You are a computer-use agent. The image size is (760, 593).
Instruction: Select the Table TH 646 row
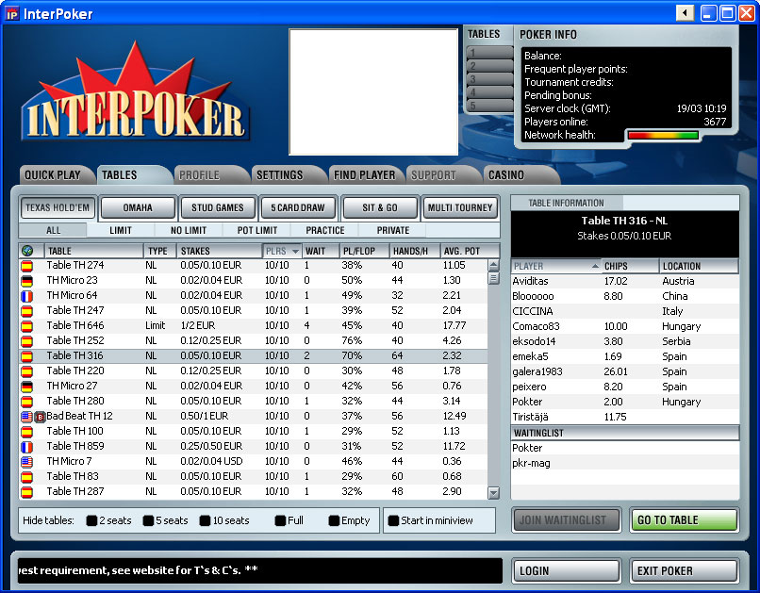coord(254,325)
